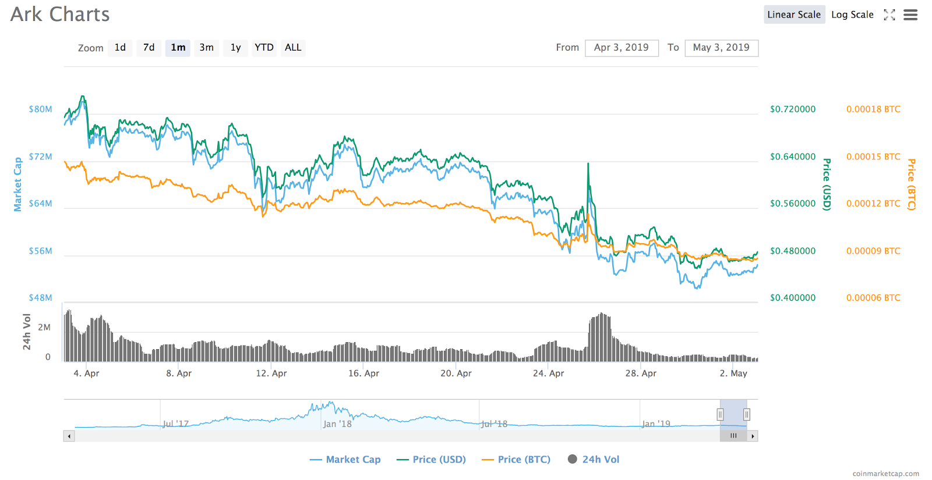Set zoom range to 7d
Screen dimensions: 932x480
tap(149, 48)
